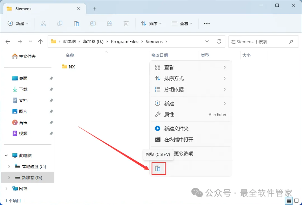This screenshot has height=205, width=302.
Task: Click 此电脑 in the address path
Action: tap(69, 42)
